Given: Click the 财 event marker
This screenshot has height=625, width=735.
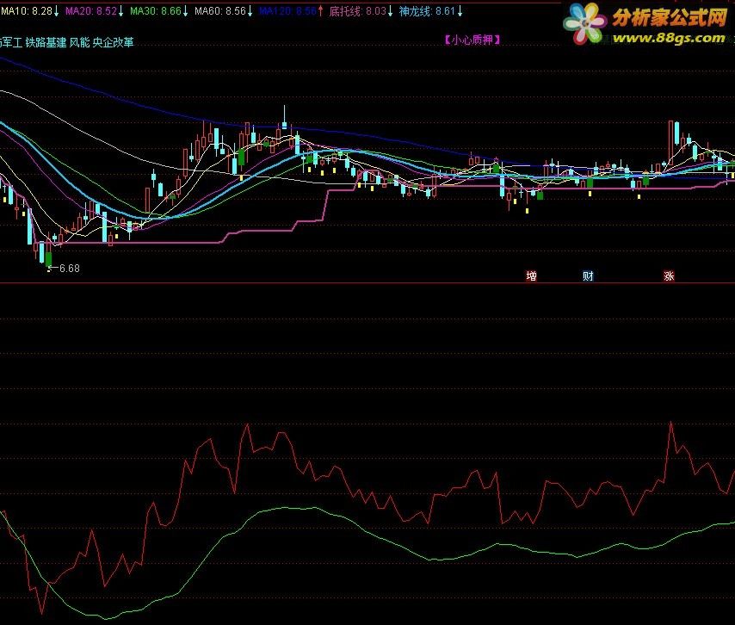Looking at the screenshot, I should [588, 275].
